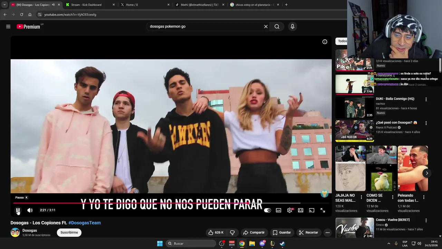Click the Compartir share button
The width and height of the screenshot is (442, 249).
coord(254,232)
